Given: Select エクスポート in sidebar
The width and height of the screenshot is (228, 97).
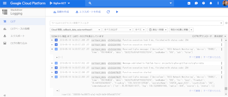Looking at the screenshot, I should coord(23,36).
